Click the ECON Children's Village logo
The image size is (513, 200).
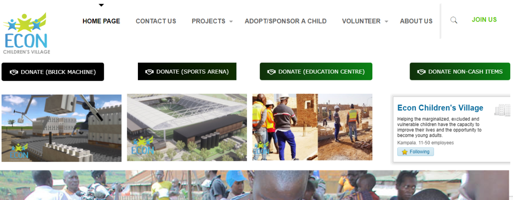coord(26,34)
